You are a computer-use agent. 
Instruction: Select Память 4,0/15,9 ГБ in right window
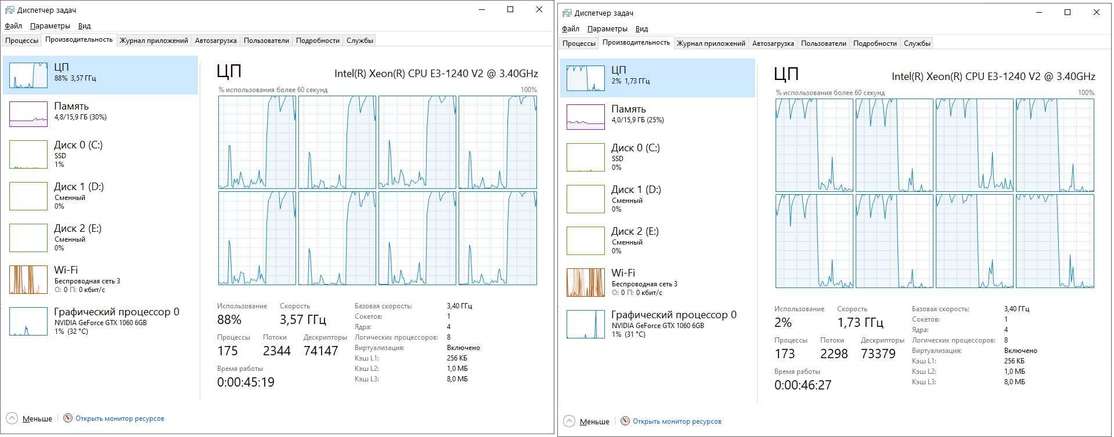coord(658,116)
